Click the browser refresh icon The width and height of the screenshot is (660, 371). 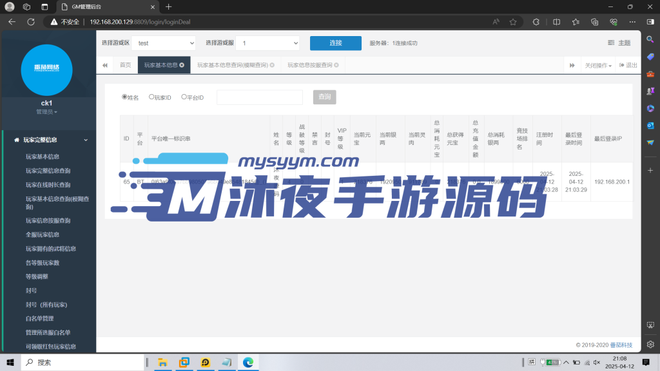[x=30, y=21]
